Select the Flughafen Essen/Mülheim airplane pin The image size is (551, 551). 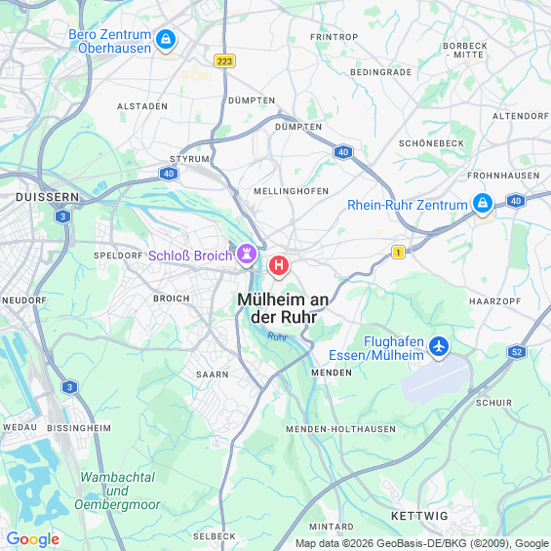(x=439, y=347)
